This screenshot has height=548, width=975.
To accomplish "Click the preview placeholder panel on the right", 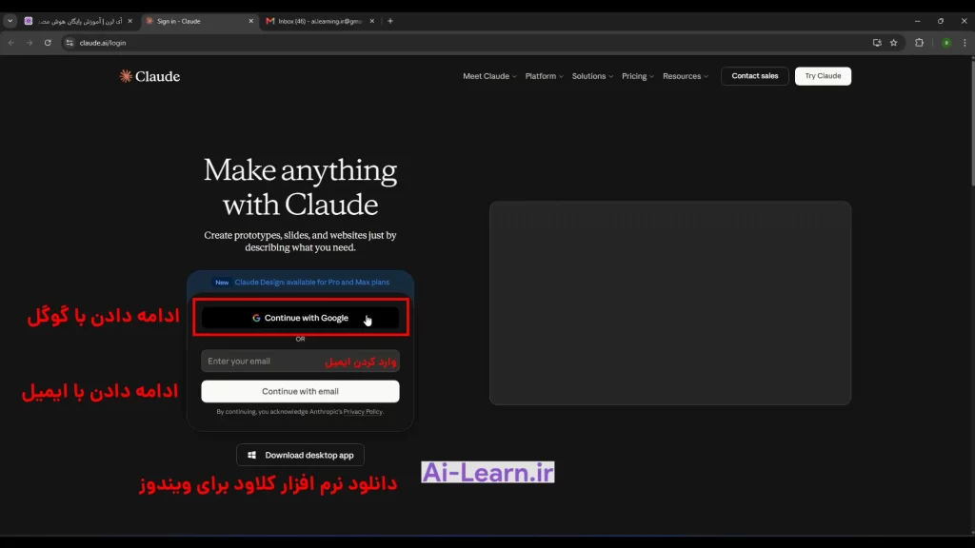I will click(669, 303).
